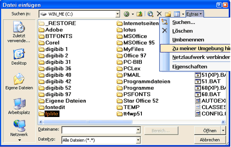Select the AUTOEXEC file
This screenshot has height=147, width=231.
pos(211,101)
